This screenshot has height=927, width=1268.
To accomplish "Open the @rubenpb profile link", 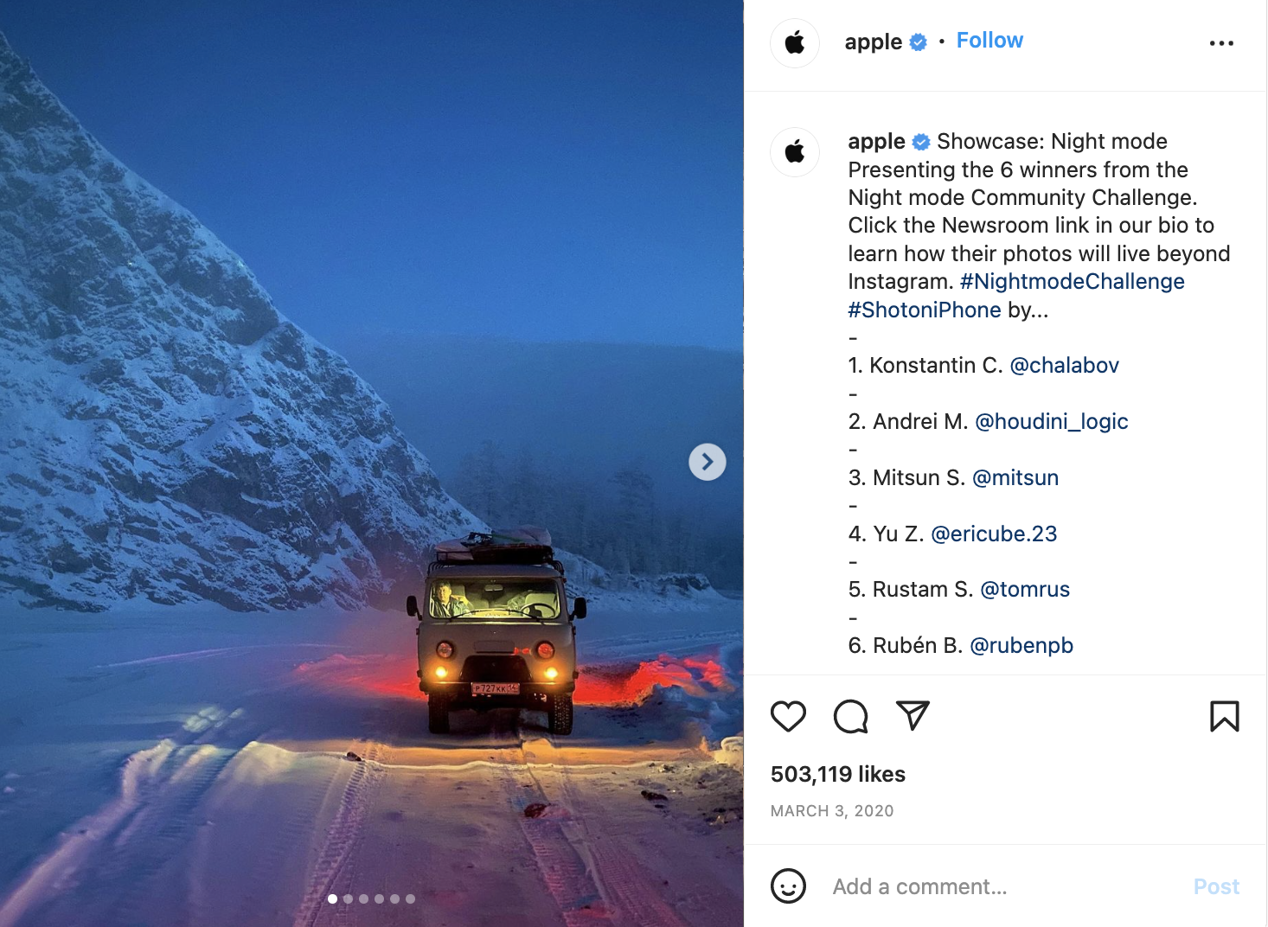I will (x=1021, y=645).
